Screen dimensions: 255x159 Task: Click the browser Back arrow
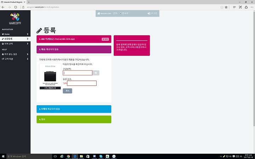pyautogui.click(x=3, y=7)
